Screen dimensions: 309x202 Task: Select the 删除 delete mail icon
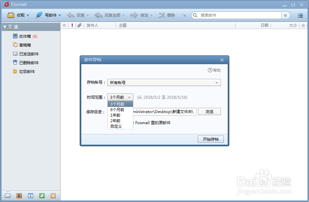(x=162, y=15)
